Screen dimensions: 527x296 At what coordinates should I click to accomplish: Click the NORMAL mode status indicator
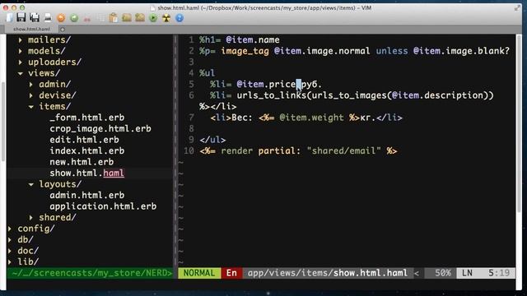click(199, 273)
